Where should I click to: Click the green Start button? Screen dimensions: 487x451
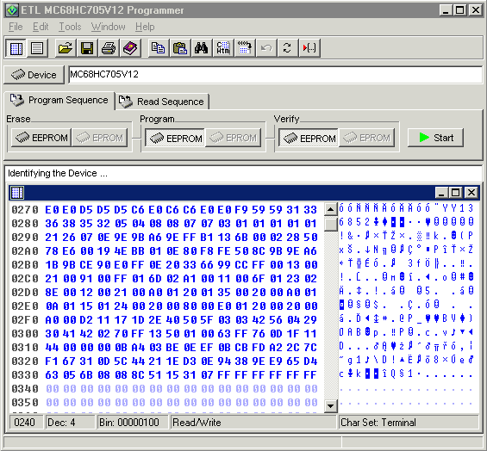(x=435, y=138)
